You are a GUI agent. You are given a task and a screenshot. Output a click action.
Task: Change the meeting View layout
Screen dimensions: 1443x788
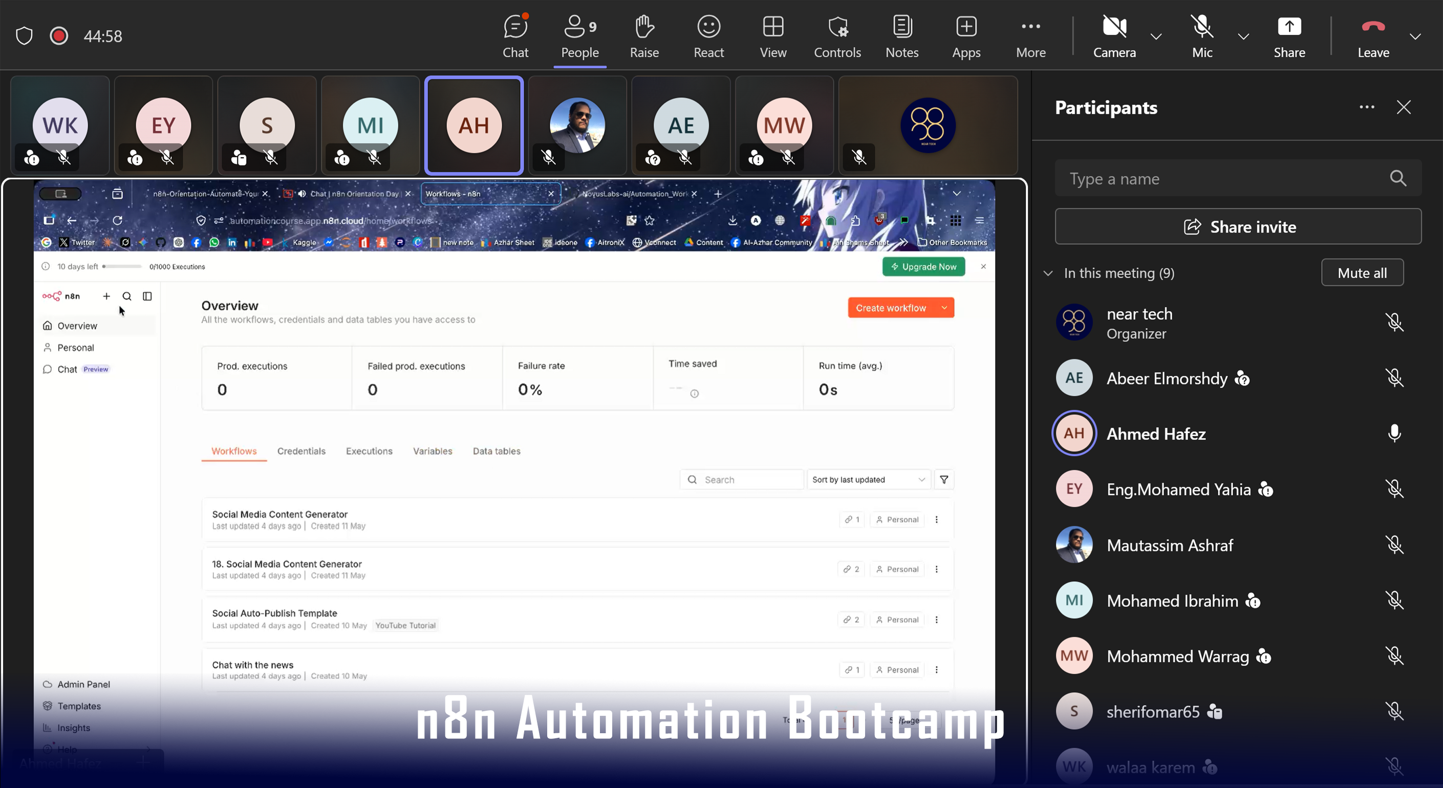tap(773, 36)
